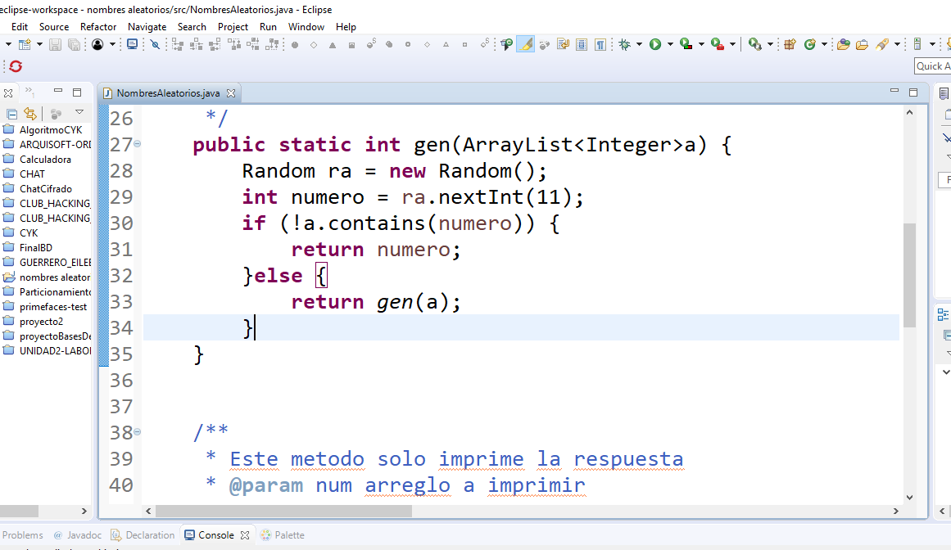Save the current file
The width and height of the screenshot is (951, 550).
55,43
